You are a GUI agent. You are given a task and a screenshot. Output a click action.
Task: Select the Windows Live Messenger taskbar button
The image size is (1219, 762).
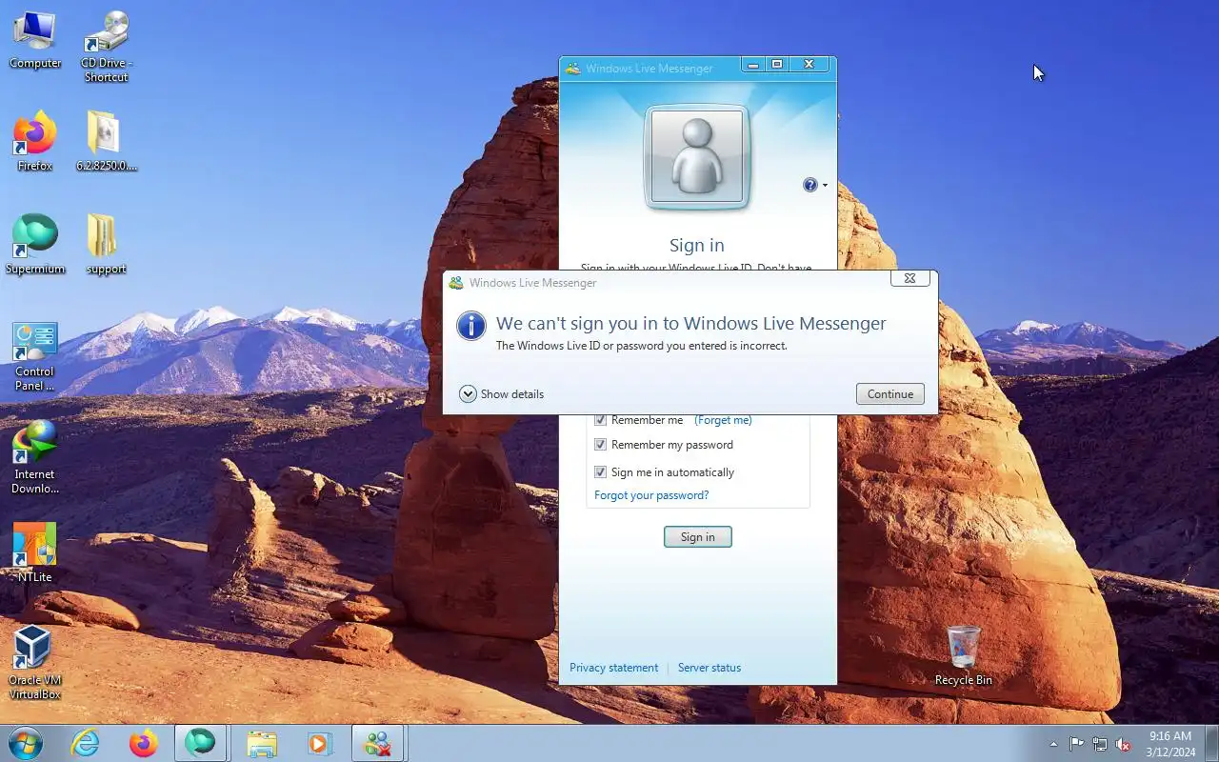378,743
